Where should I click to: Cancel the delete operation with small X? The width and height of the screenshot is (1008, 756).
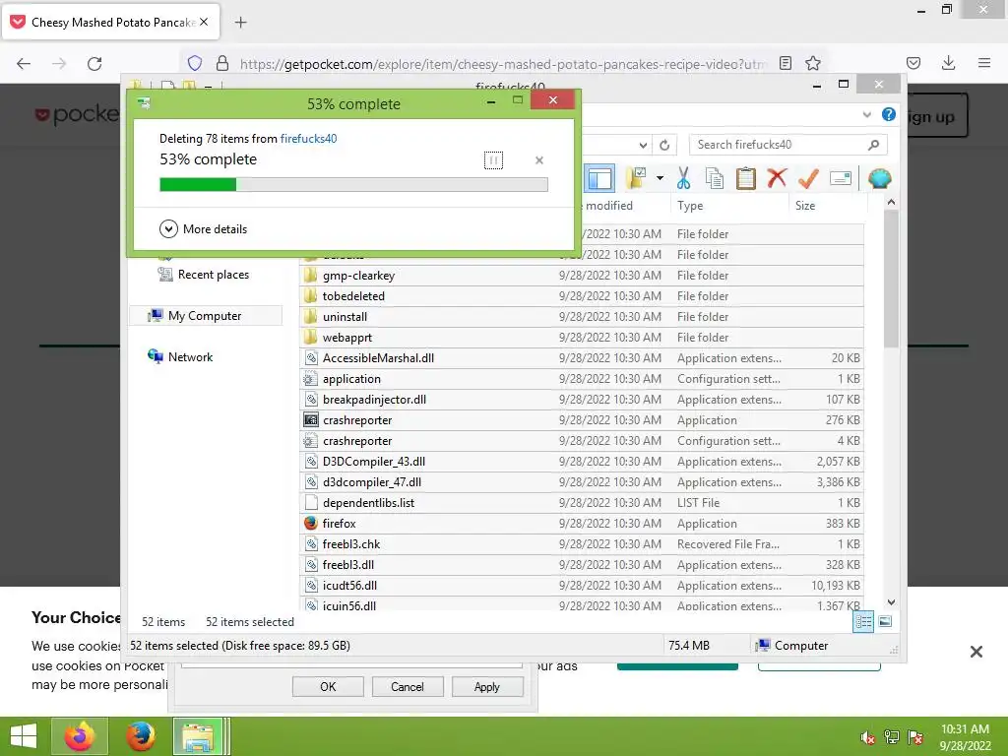coord(539,160)
